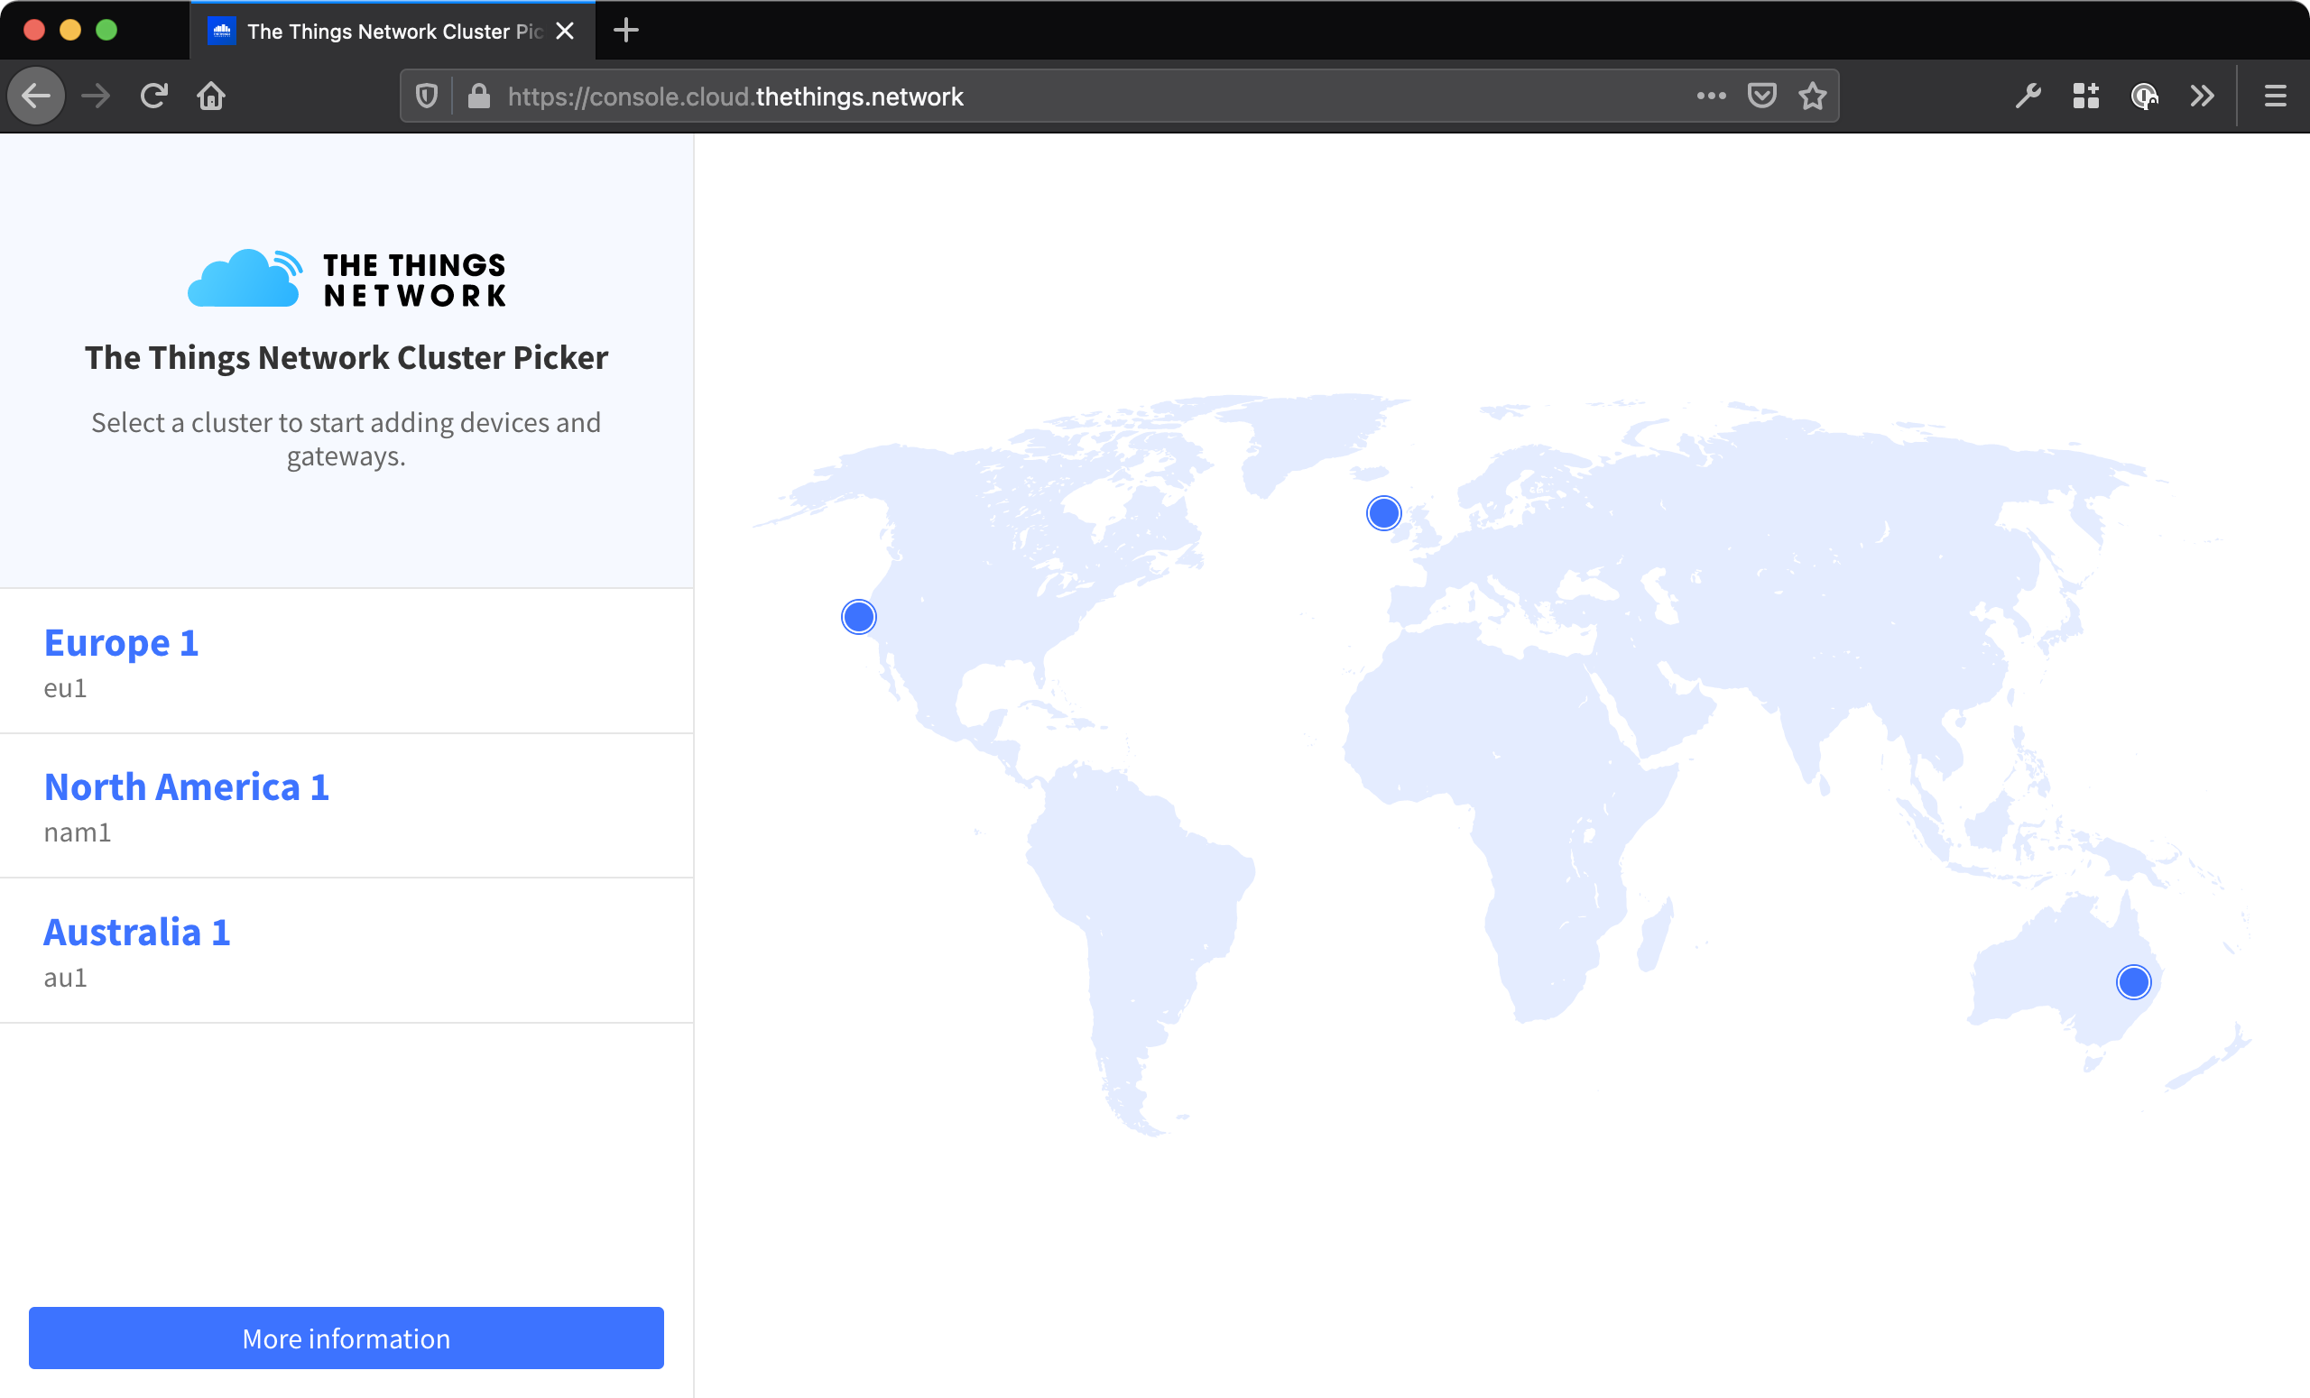Viewport: 2310px width, 1398px height.
Task: Click the browser back navigation arrow
Action: [x=36, y=96]
